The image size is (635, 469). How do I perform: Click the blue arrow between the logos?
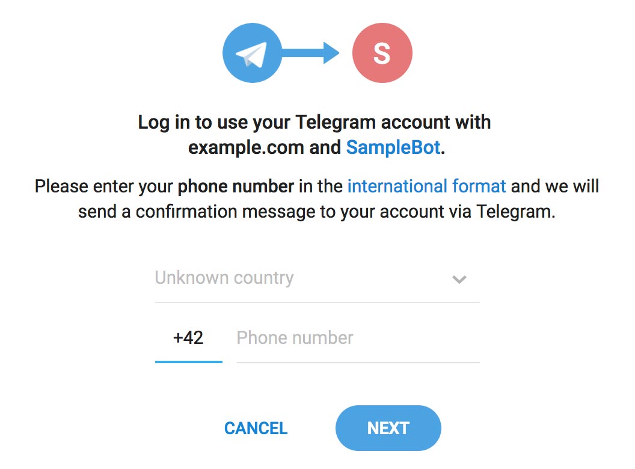(310, 53)
